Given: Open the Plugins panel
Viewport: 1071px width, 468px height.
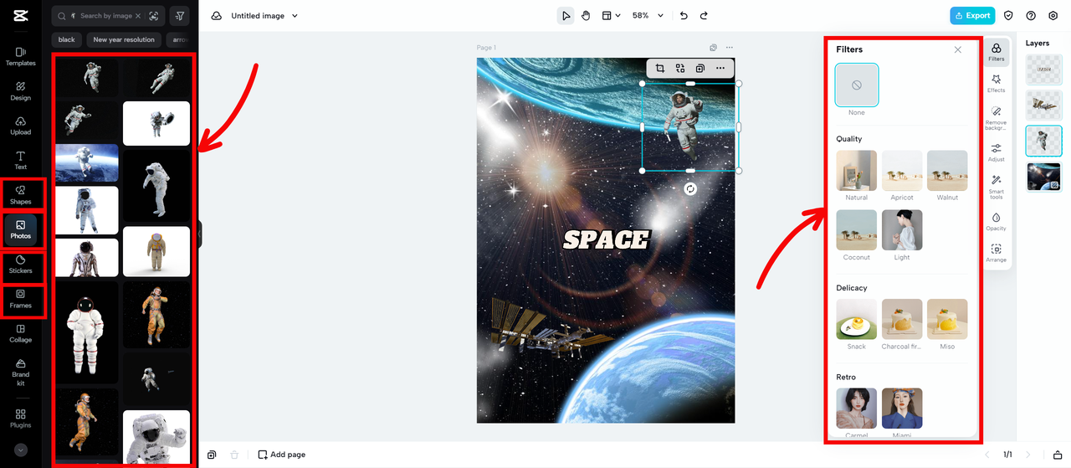Looking at the screenshot, I should (20, 418).
